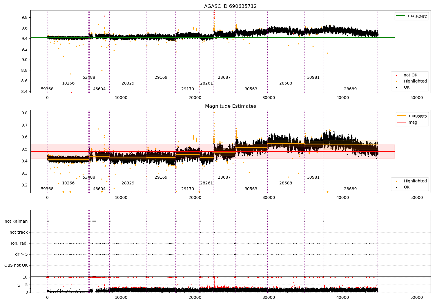Click the 9.7 y-axis tick label

click(25, 125)
